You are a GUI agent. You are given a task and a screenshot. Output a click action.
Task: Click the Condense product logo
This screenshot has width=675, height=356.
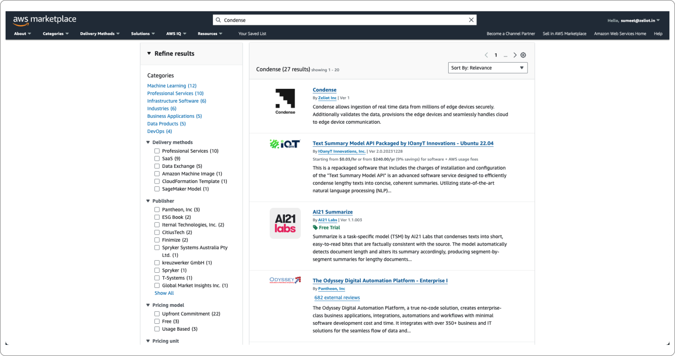[x=285, y=101]
